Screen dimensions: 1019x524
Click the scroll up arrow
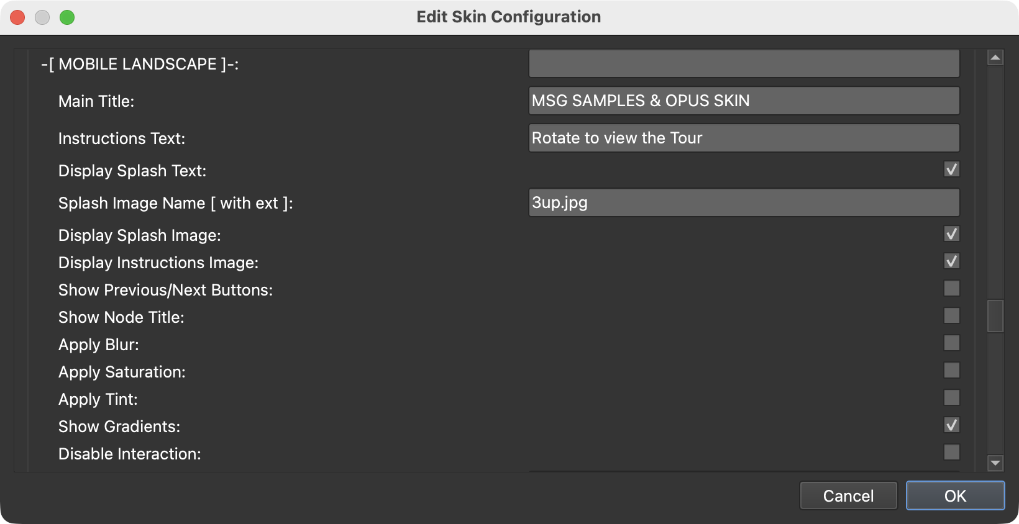[995, 58]
